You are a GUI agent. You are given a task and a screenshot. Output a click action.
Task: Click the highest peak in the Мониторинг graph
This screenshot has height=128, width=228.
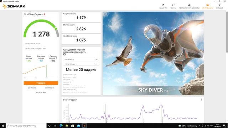click(x=161, y=106)
